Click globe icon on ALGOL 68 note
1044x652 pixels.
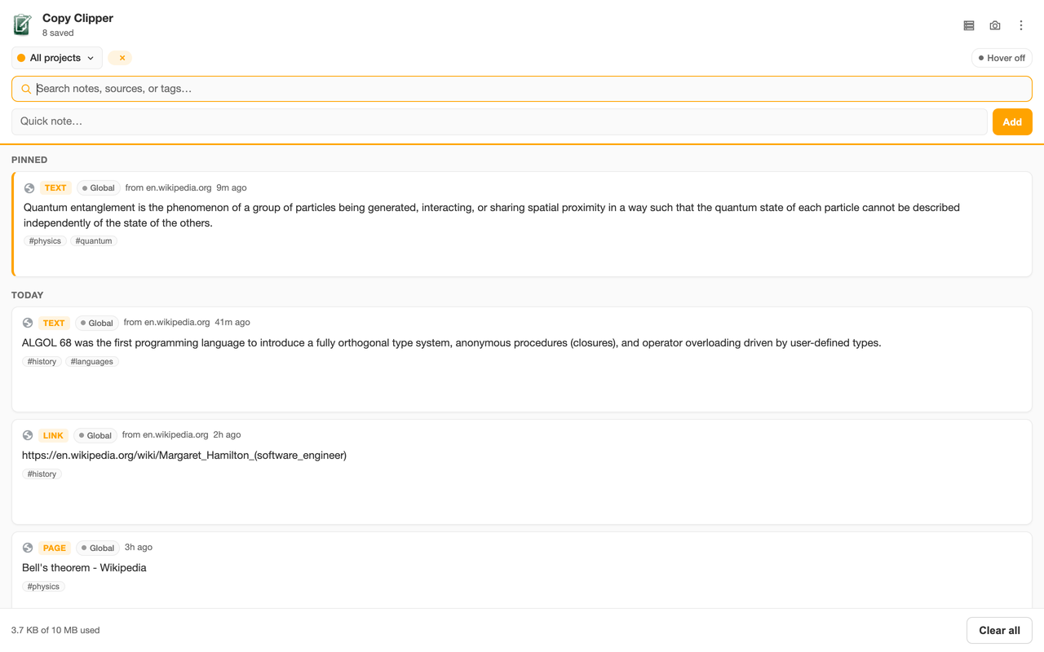(x=28, y=323)
